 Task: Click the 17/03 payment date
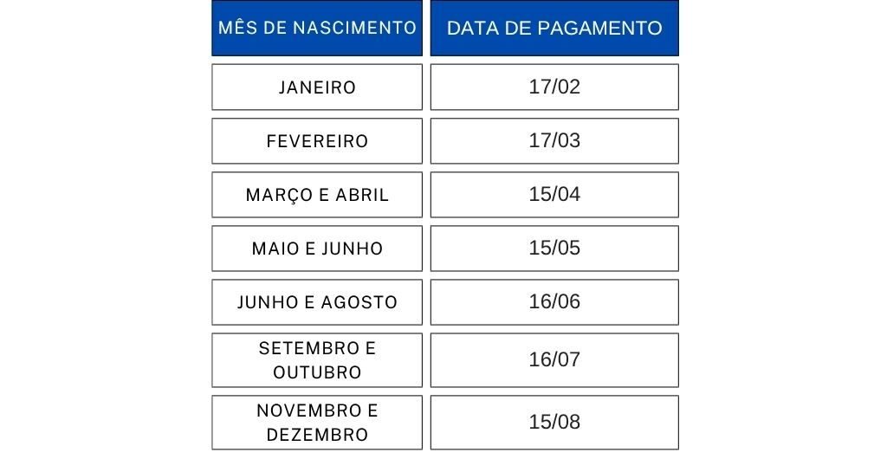[x=554, y=141]
